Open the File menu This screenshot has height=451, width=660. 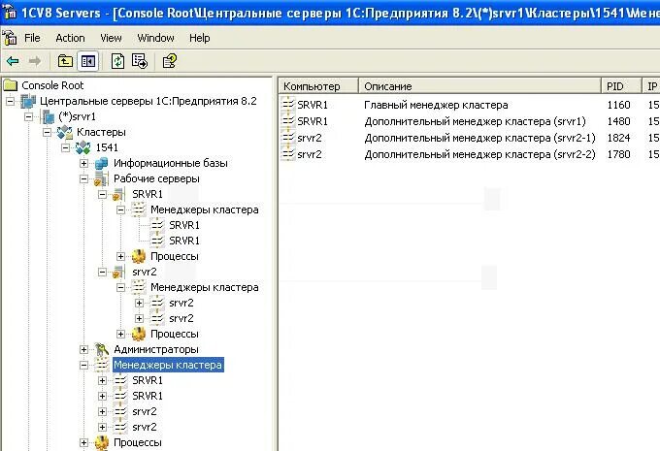pos(32,38)
